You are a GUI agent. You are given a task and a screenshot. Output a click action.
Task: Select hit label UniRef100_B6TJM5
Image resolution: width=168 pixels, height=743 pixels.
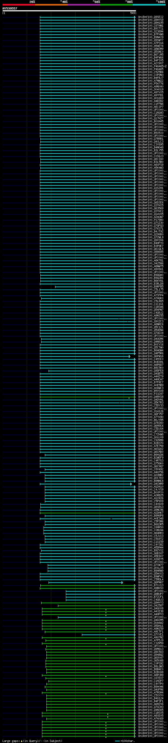[151, 55]
